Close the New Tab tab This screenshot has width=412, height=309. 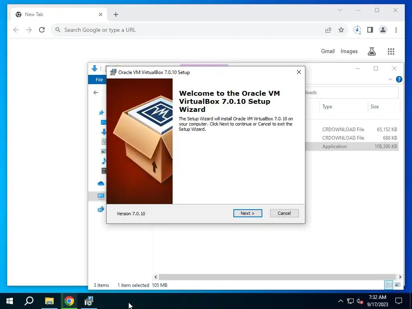(x=100, y=14)
